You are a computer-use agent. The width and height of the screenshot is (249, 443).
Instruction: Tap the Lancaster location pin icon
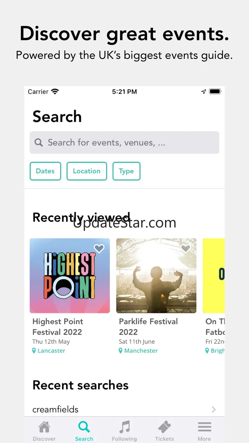pos(34,351)
